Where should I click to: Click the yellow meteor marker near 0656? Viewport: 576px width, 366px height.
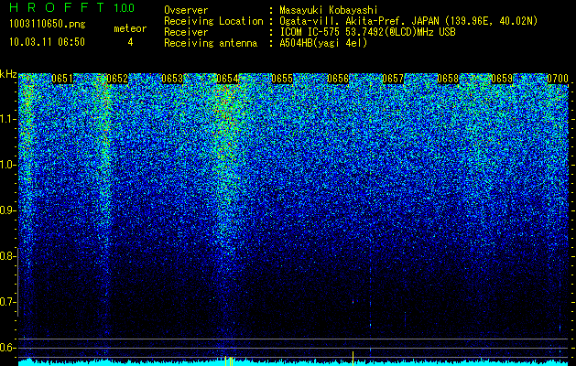coord(353,359)
